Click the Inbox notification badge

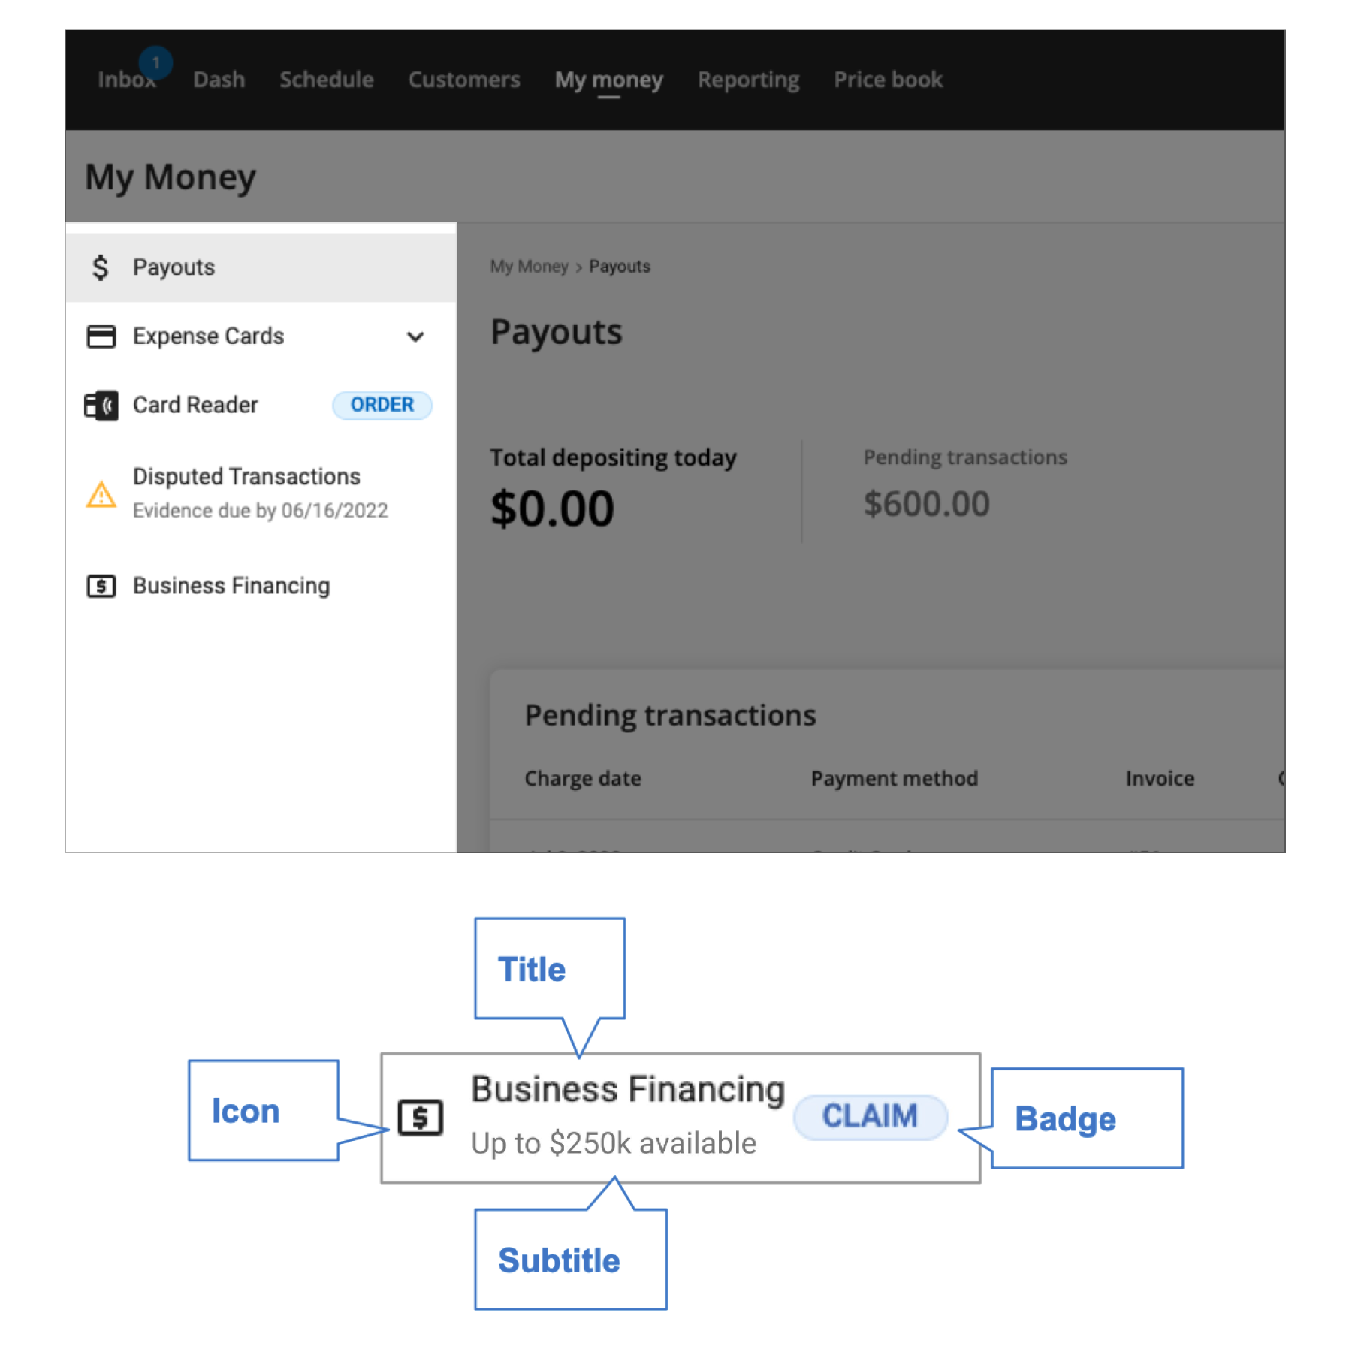tap(155, 63)
